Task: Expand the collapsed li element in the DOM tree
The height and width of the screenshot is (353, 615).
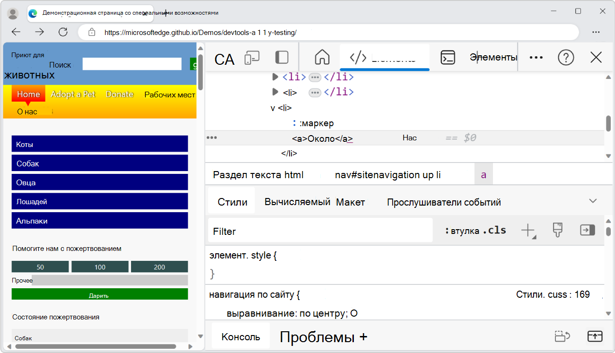Action: tap(276, 92)
